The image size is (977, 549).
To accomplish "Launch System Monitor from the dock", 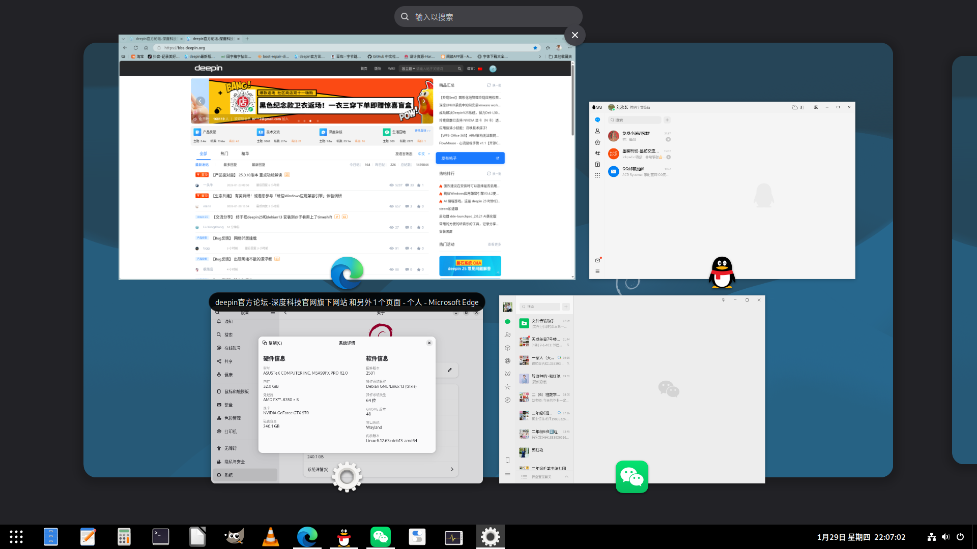I will pos(454,537).
